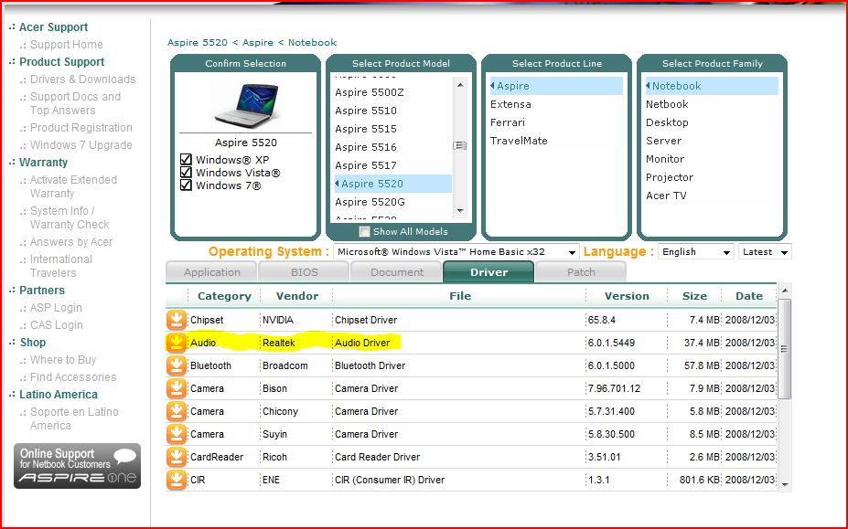Viewport: 848px width, 529px height.
Task: Click driver list scroll up arrow
Action: pyautogui.click(x=785, y=291)
